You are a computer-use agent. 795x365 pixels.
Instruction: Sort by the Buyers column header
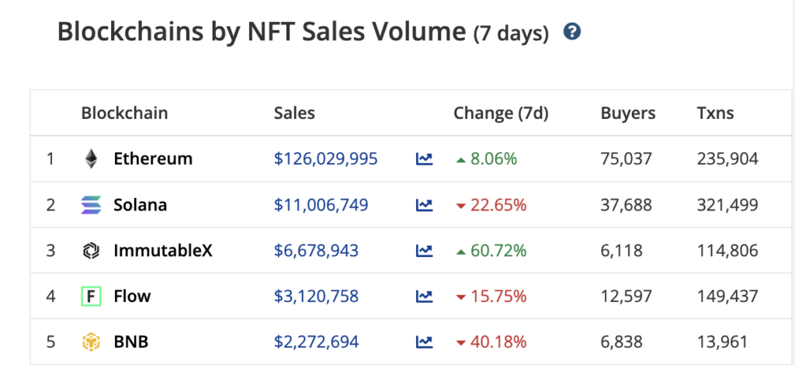click(x=628, y=113)
